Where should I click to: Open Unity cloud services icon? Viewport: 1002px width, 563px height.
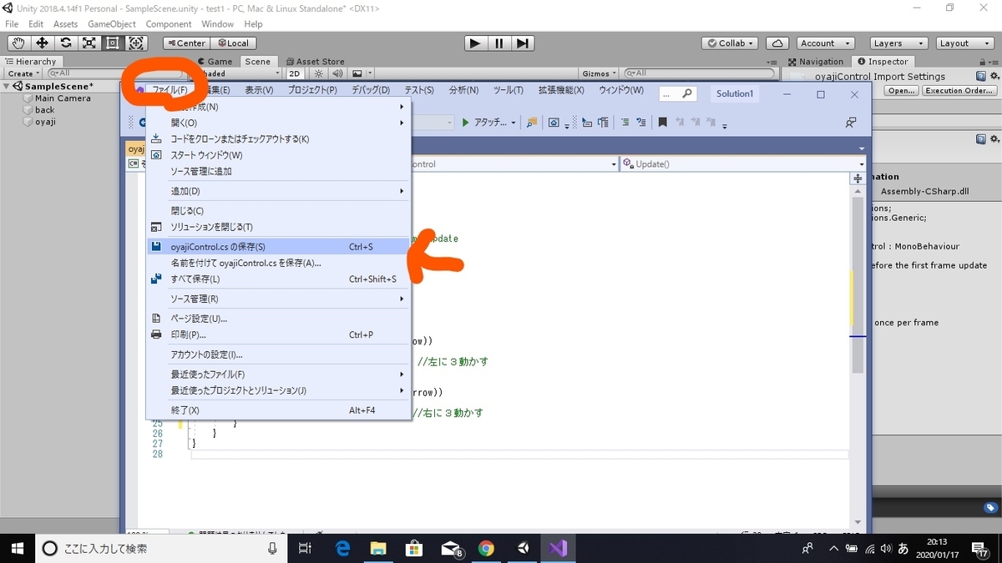[x=777, y=43]
